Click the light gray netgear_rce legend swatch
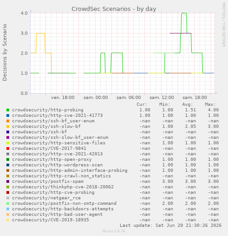228x236 pixels. tap(8, 198)
